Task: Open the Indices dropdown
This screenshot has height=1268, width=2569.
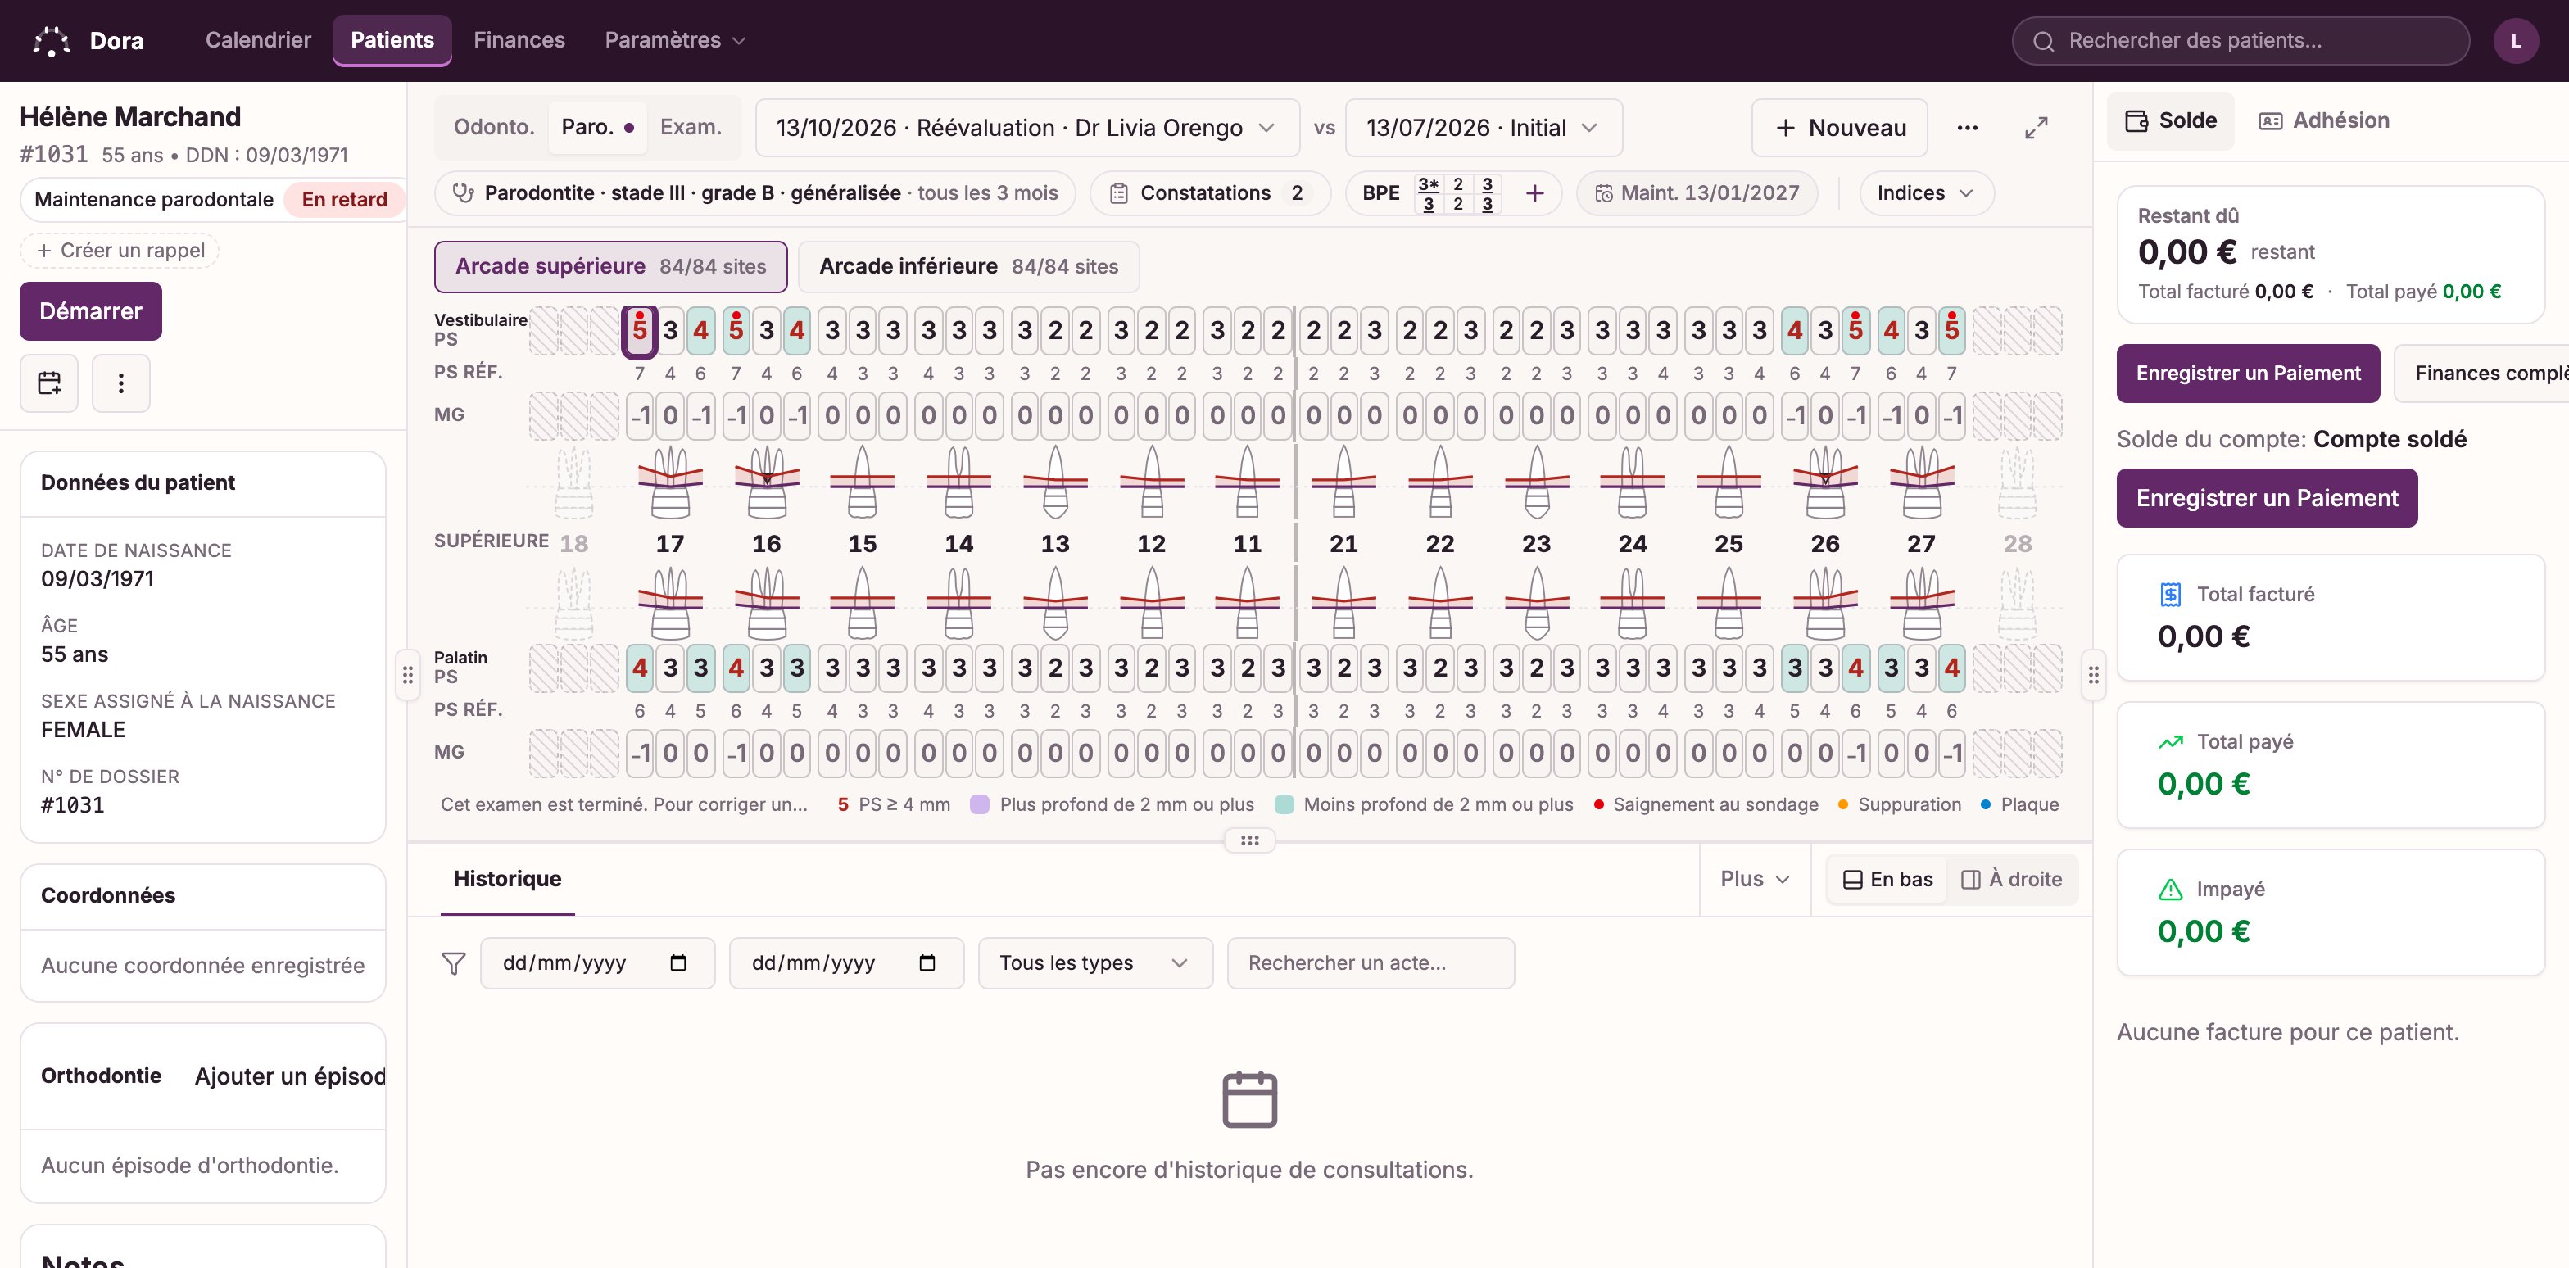Action: tap(1925, 193)
